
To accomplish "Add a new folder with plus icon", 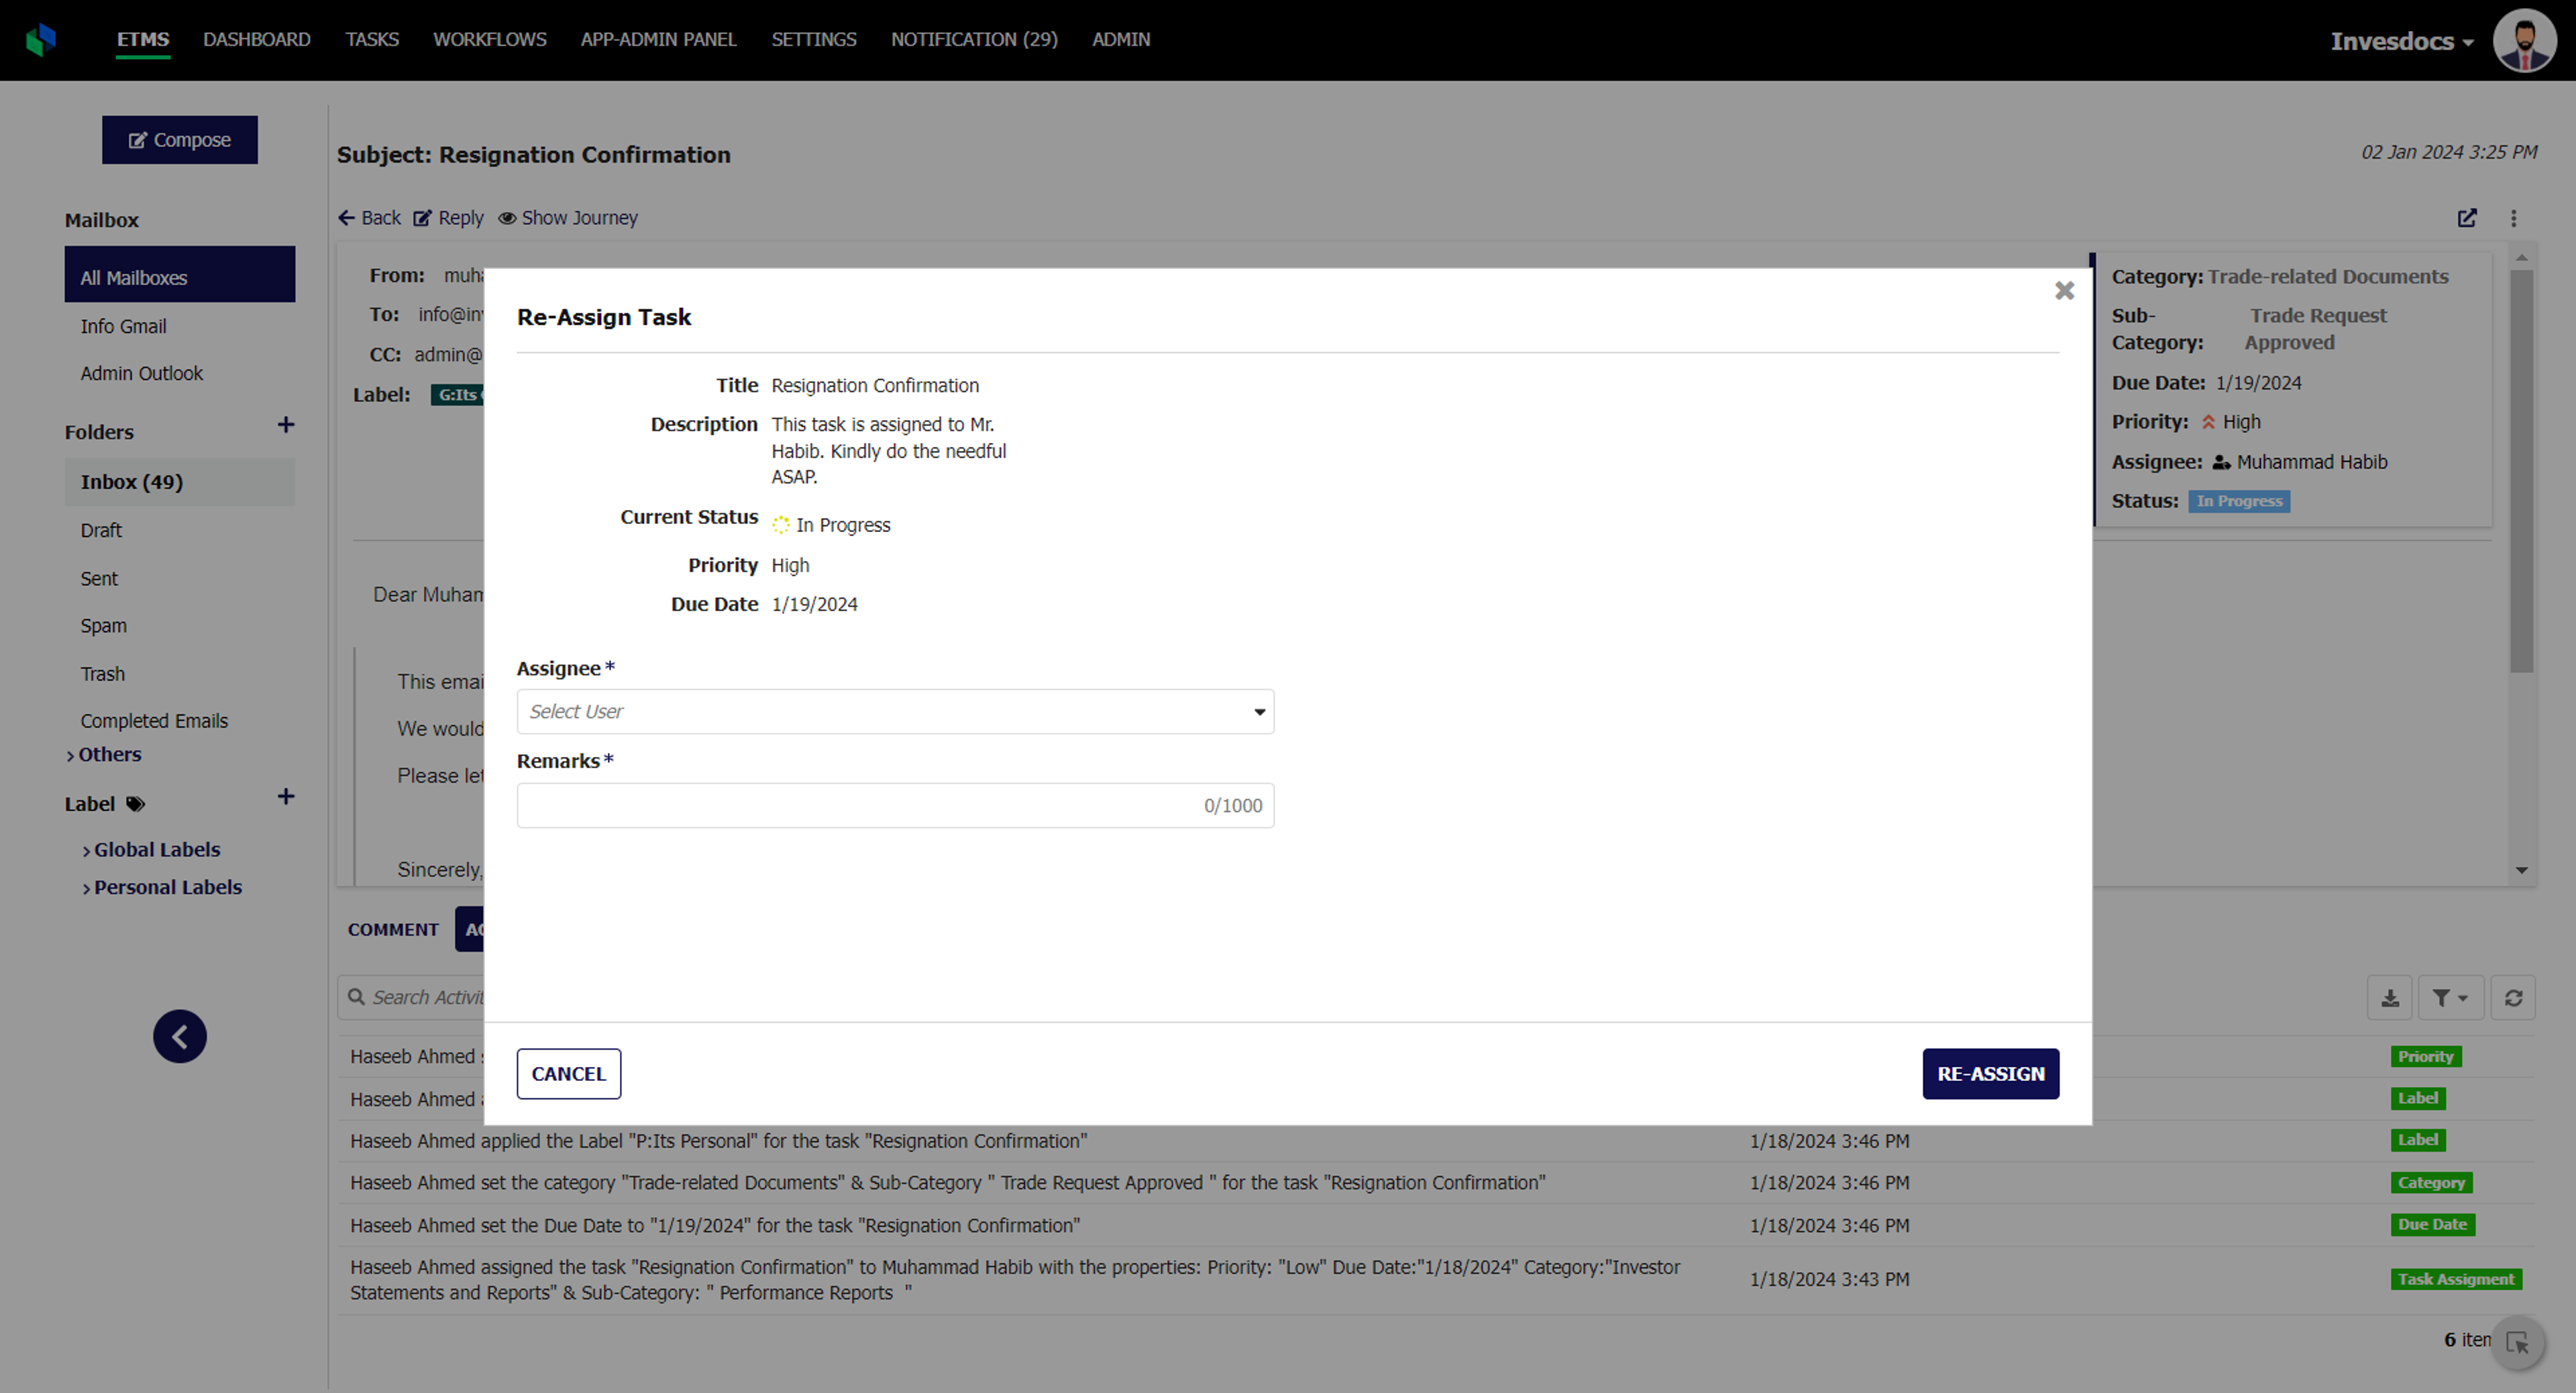I will pos(286,425).
